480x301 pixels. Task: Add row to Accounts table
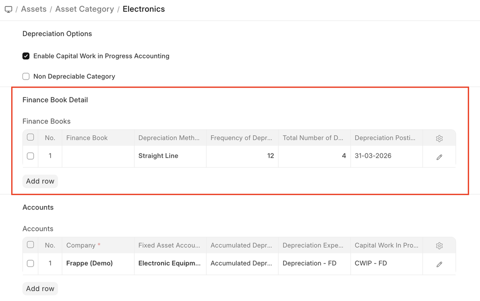click(x=40, y=288)
